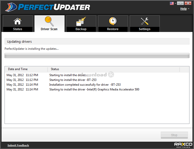Open the language dropdown arrow beside flag
Image resolution: width=194 pixels, height=149 pixels.
pos(175,4)
